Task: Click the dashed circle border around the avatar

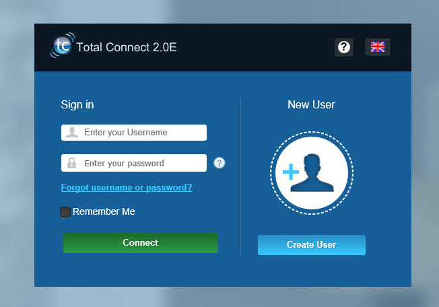Action: pos(310,133)
